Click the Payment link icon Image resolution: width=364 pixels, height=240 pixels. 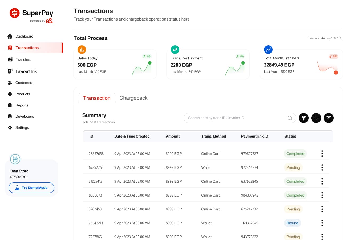click(10, 71)
